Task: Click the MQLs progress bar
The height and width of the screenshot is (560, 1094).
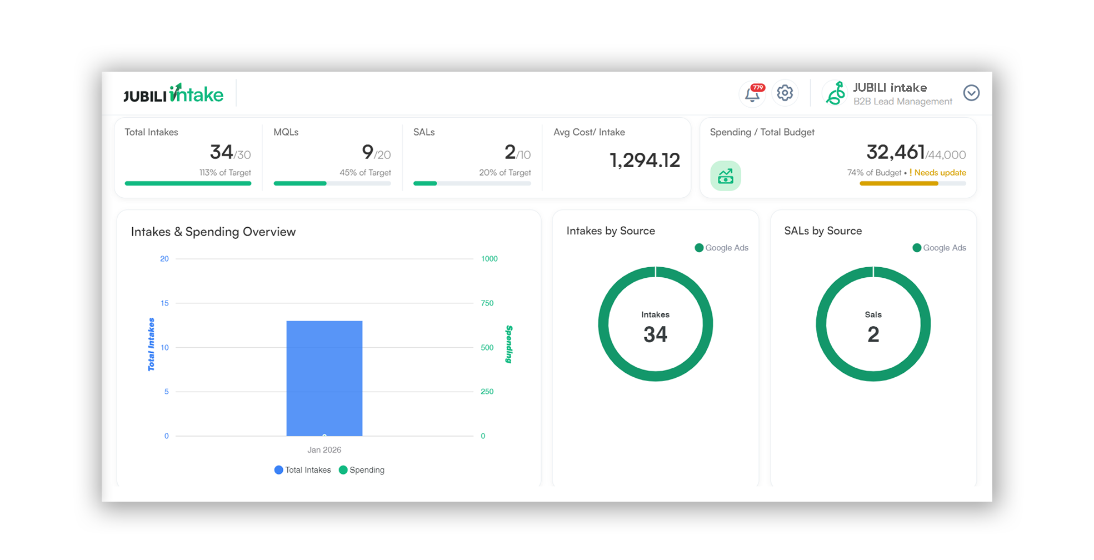Action: (x=332, y=183)
